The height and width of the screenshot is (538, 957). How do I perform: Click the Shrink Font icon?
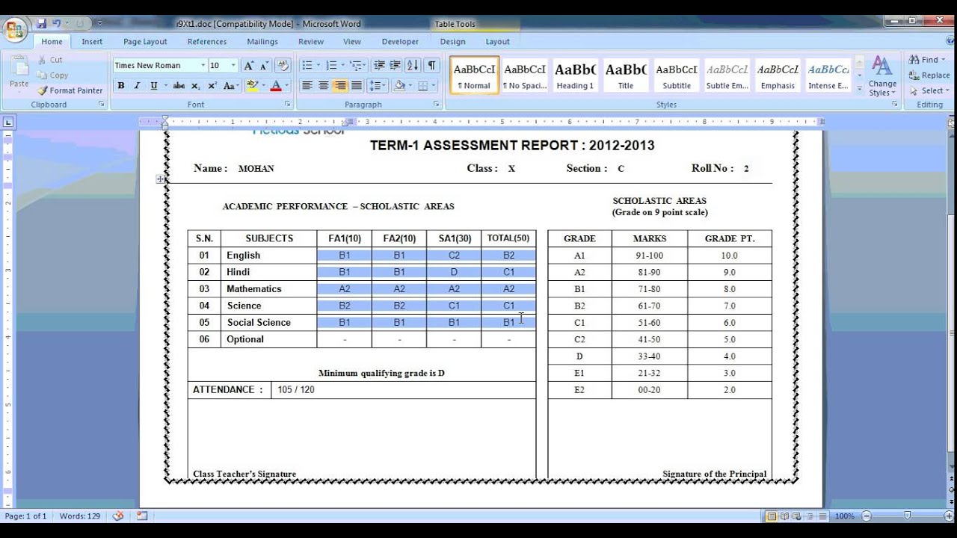(x=265, y=66)
